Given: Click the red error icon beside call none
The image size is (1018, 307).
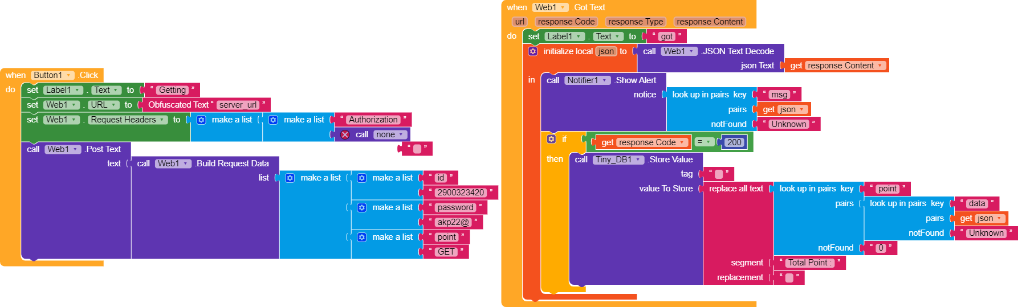Looking at the screenshot, I should click(x=345, y=135).
